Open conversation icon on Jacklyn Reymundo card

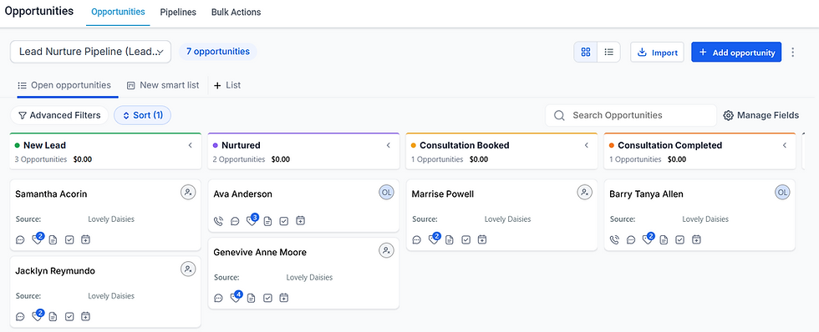pos(20,316)
